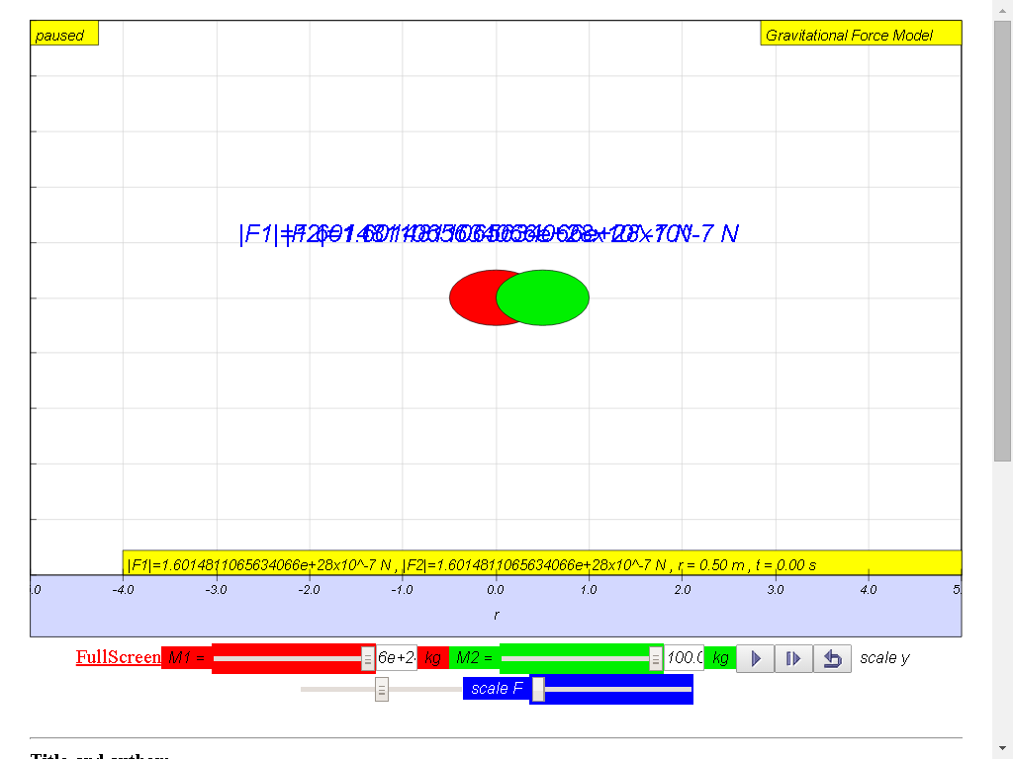
Task: Click the M1 mass value input field
Action: pos(396,657)
